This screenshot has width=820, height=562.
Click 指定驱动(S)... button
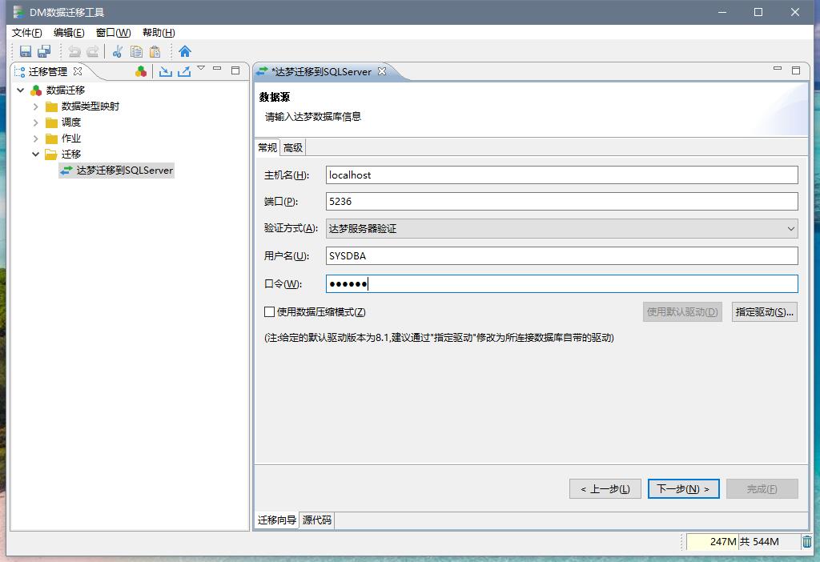[765, 311]
